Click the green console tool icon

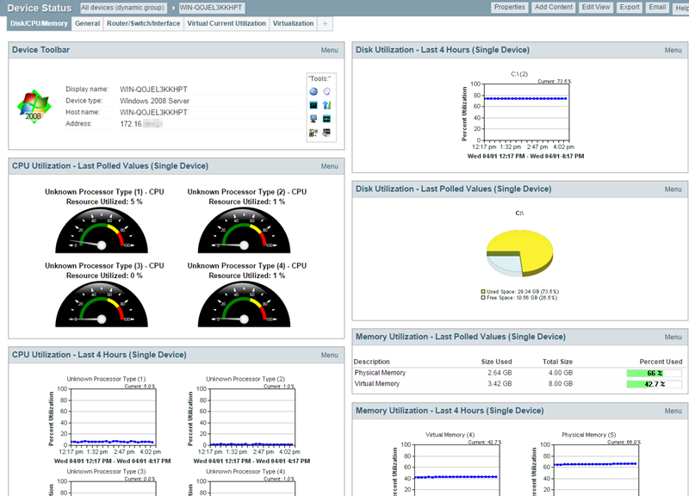pos(326,118)
